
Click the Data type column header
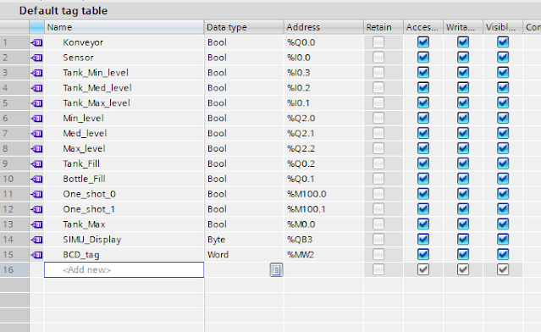pyautogui.click(x=244, y=27)
